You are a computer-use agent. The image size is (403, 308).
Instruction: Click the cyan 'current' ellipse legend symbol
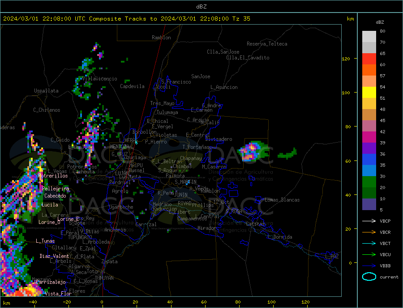tap(369, 277)
